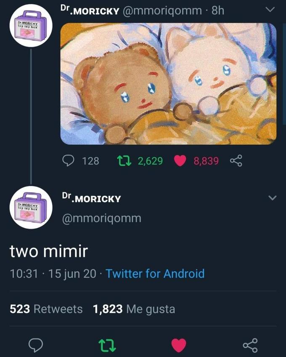Share the parent tweet with the image
Screen dimensions: 286x357
point(236,160)
